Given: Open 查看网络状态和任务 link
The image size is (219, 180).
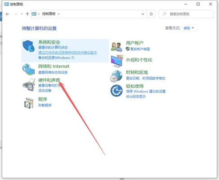Looking at the screenshot, I should tap(53, 72).
